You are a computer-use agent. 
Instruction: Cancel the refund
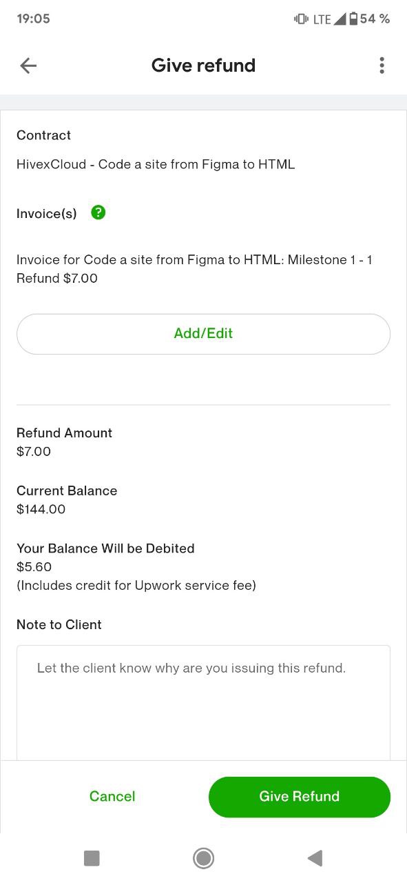[x=112, y=797]
